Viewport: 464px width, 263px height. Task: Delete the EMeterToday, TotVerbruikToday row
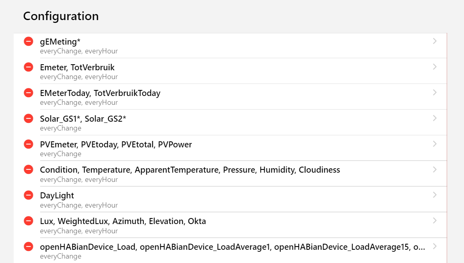pos(28,93)
